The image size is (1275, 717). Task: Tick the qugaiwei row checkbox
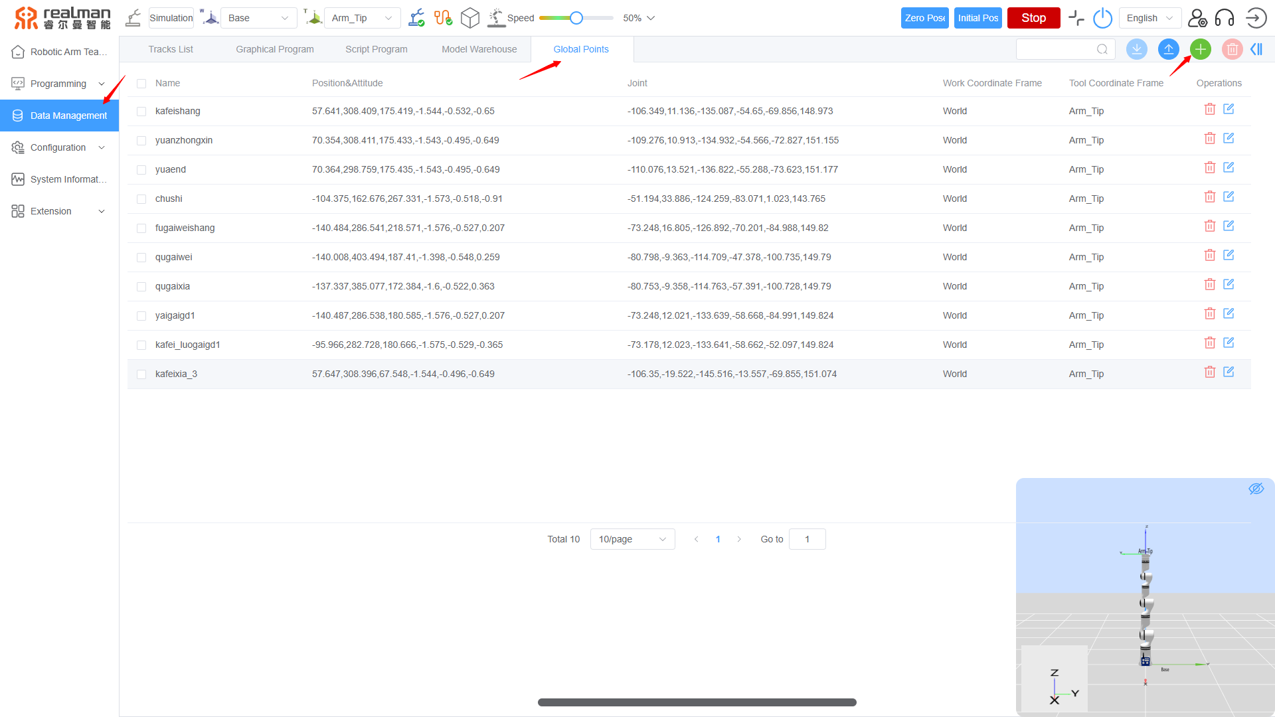[x=141, y=258]
